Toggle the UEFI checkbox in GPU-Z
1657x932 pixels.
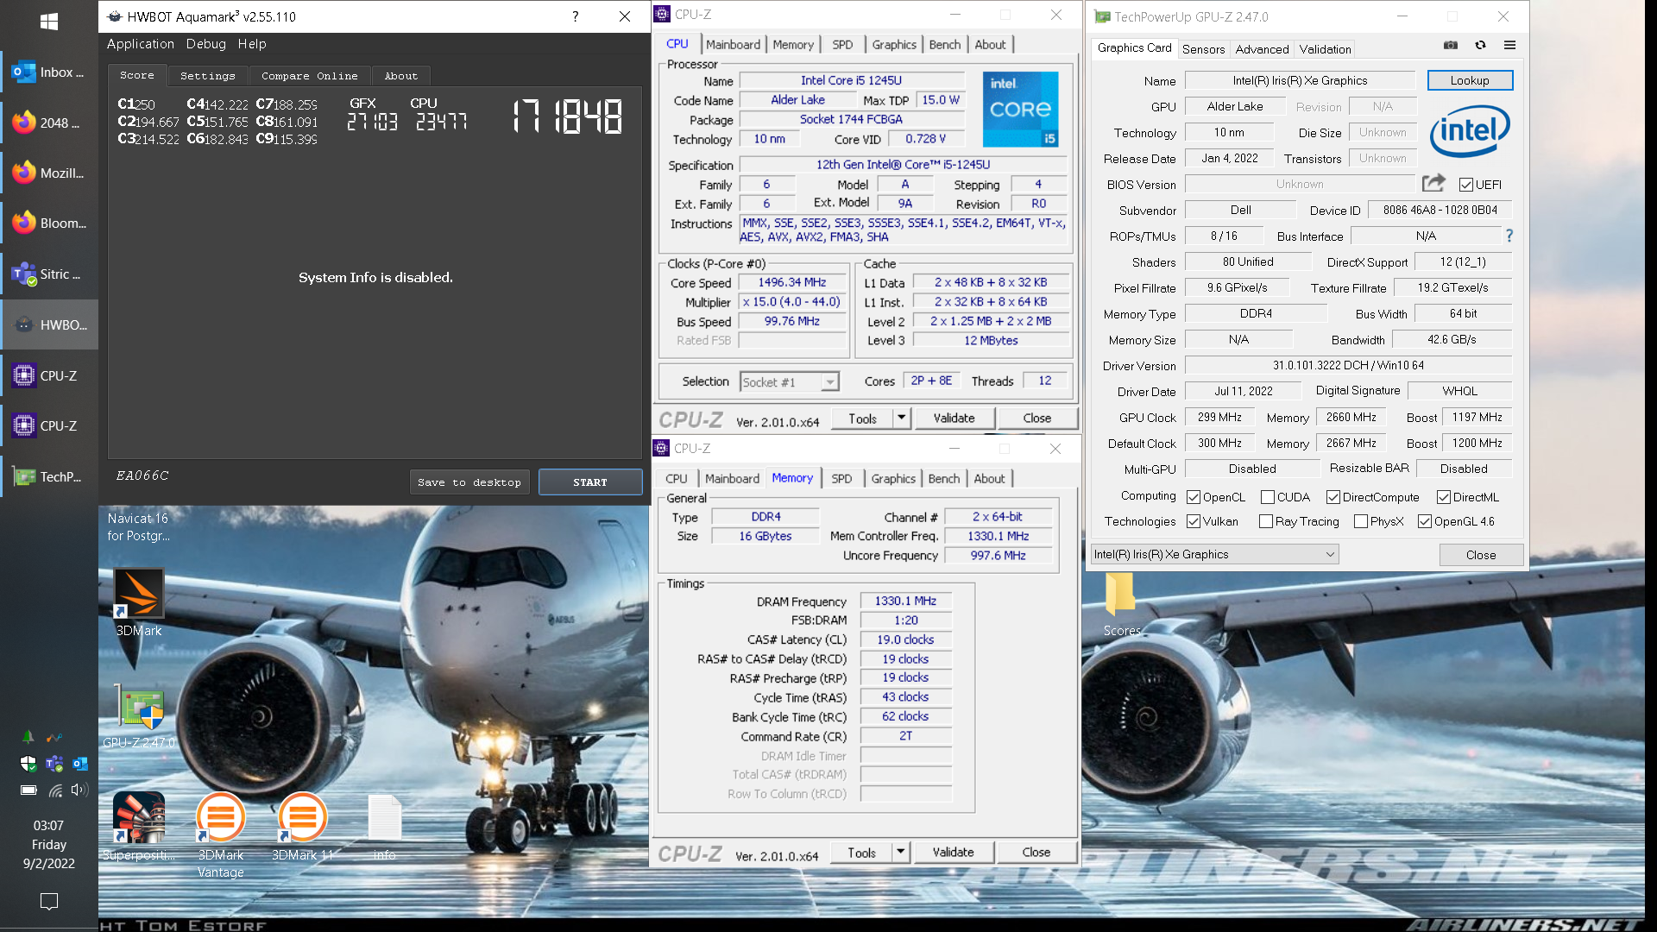pos(1466,185)
